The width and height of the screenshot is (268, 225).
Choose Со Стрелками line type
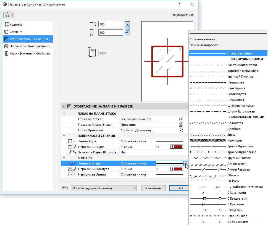(228, 222)
